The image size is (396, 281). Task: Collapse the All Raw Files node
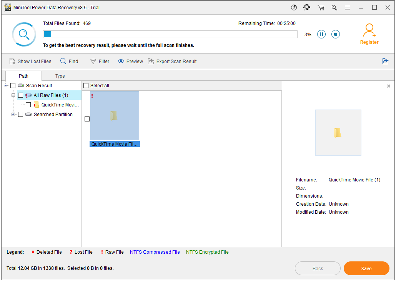pos(13,95)
